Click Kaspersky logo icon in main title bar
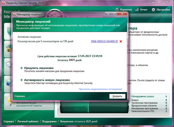This screenshot has width=174, height=127. coord(3,3)
